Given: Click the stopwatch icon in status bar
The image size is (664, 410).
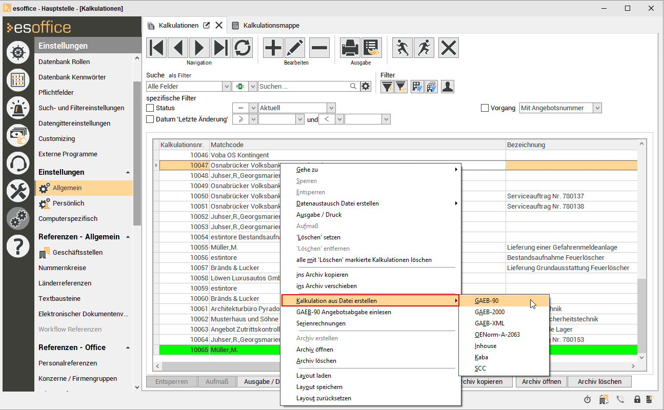Looking at the screenshot, I should [x=587, y=399].
